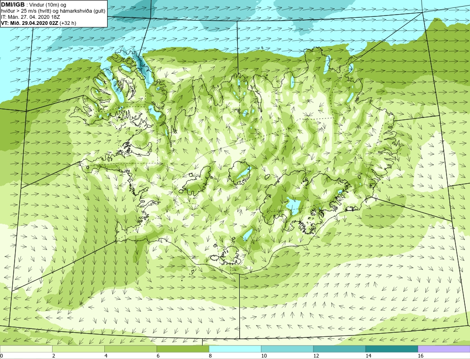Click the 0–2 m/s legend color swatch
The width and height of the screenshot is (470, 359).
click(26, 349)
